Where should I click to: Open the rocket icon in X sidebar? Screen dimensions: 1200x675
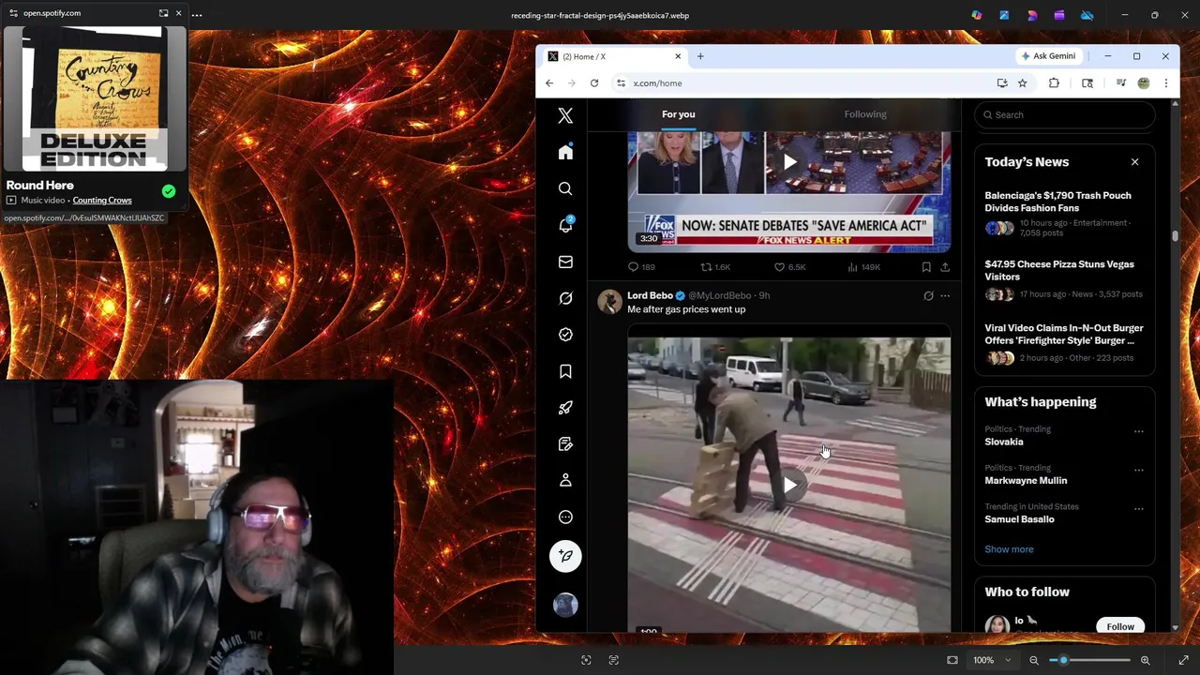pos(565,408)
